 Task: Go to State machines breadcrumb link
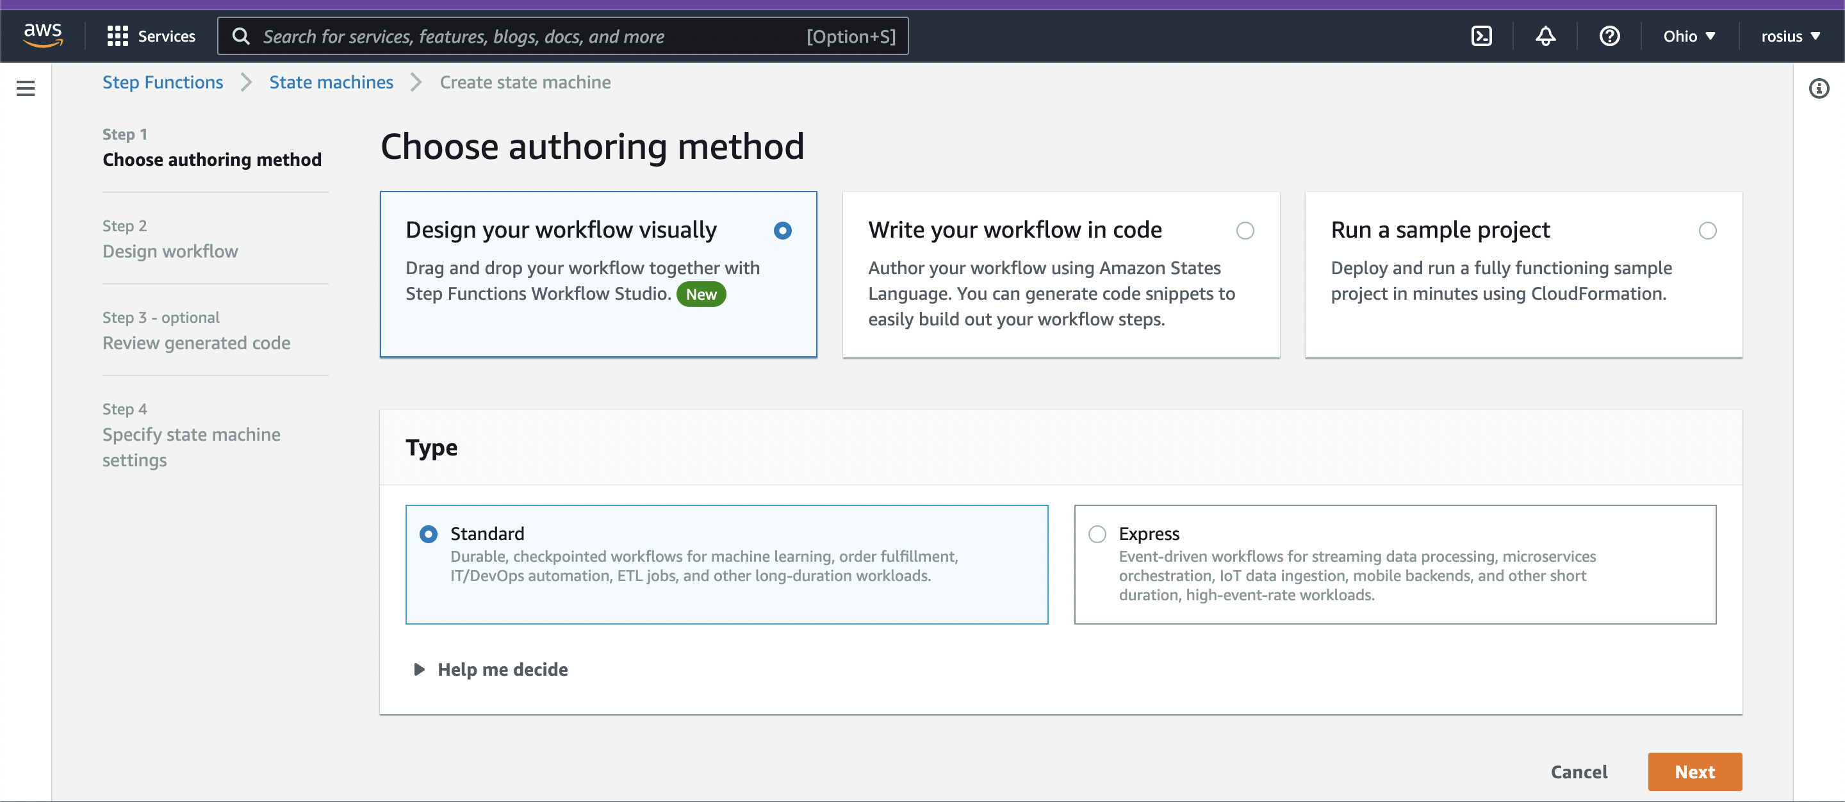point(331,83)
